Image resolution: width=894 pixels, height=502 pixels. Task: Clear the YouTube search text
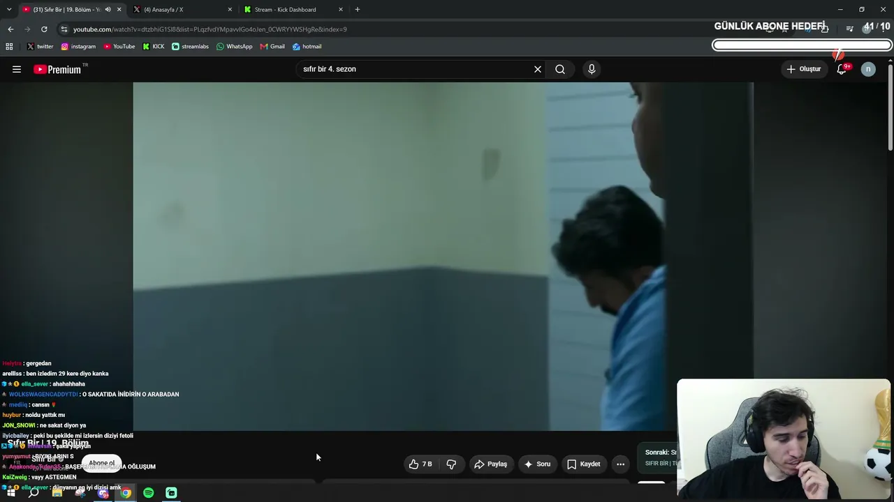[538, 69]
